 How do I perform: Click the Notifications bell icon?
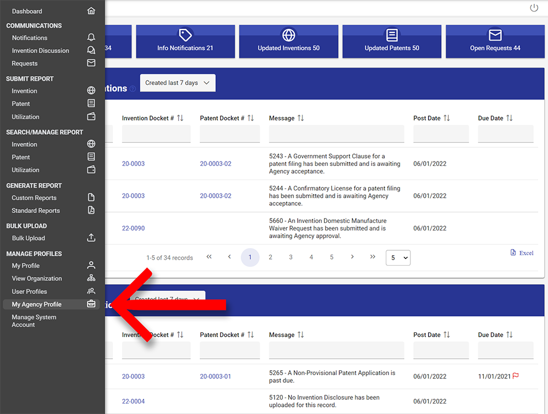point(91,38)
